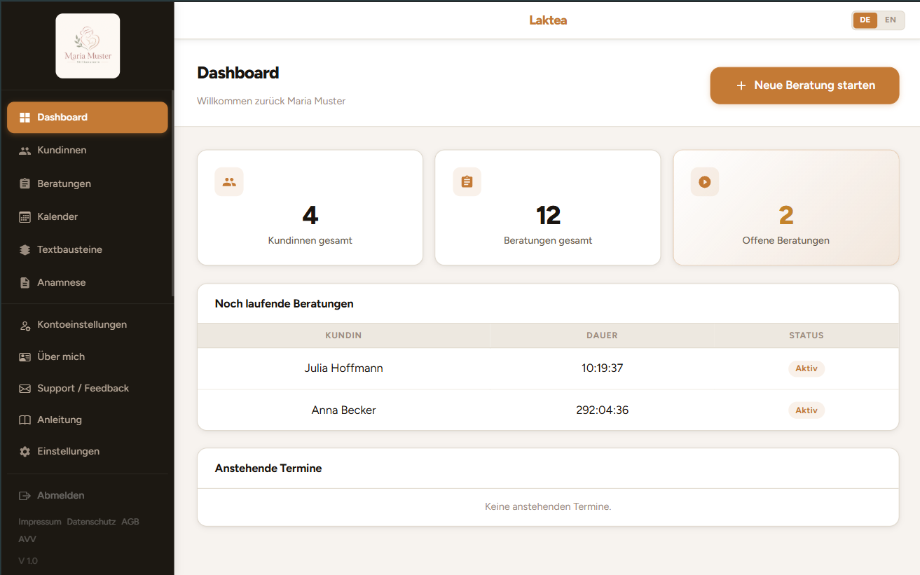Switch language to DE
This screenshot has height=575, width=920.
865,20
